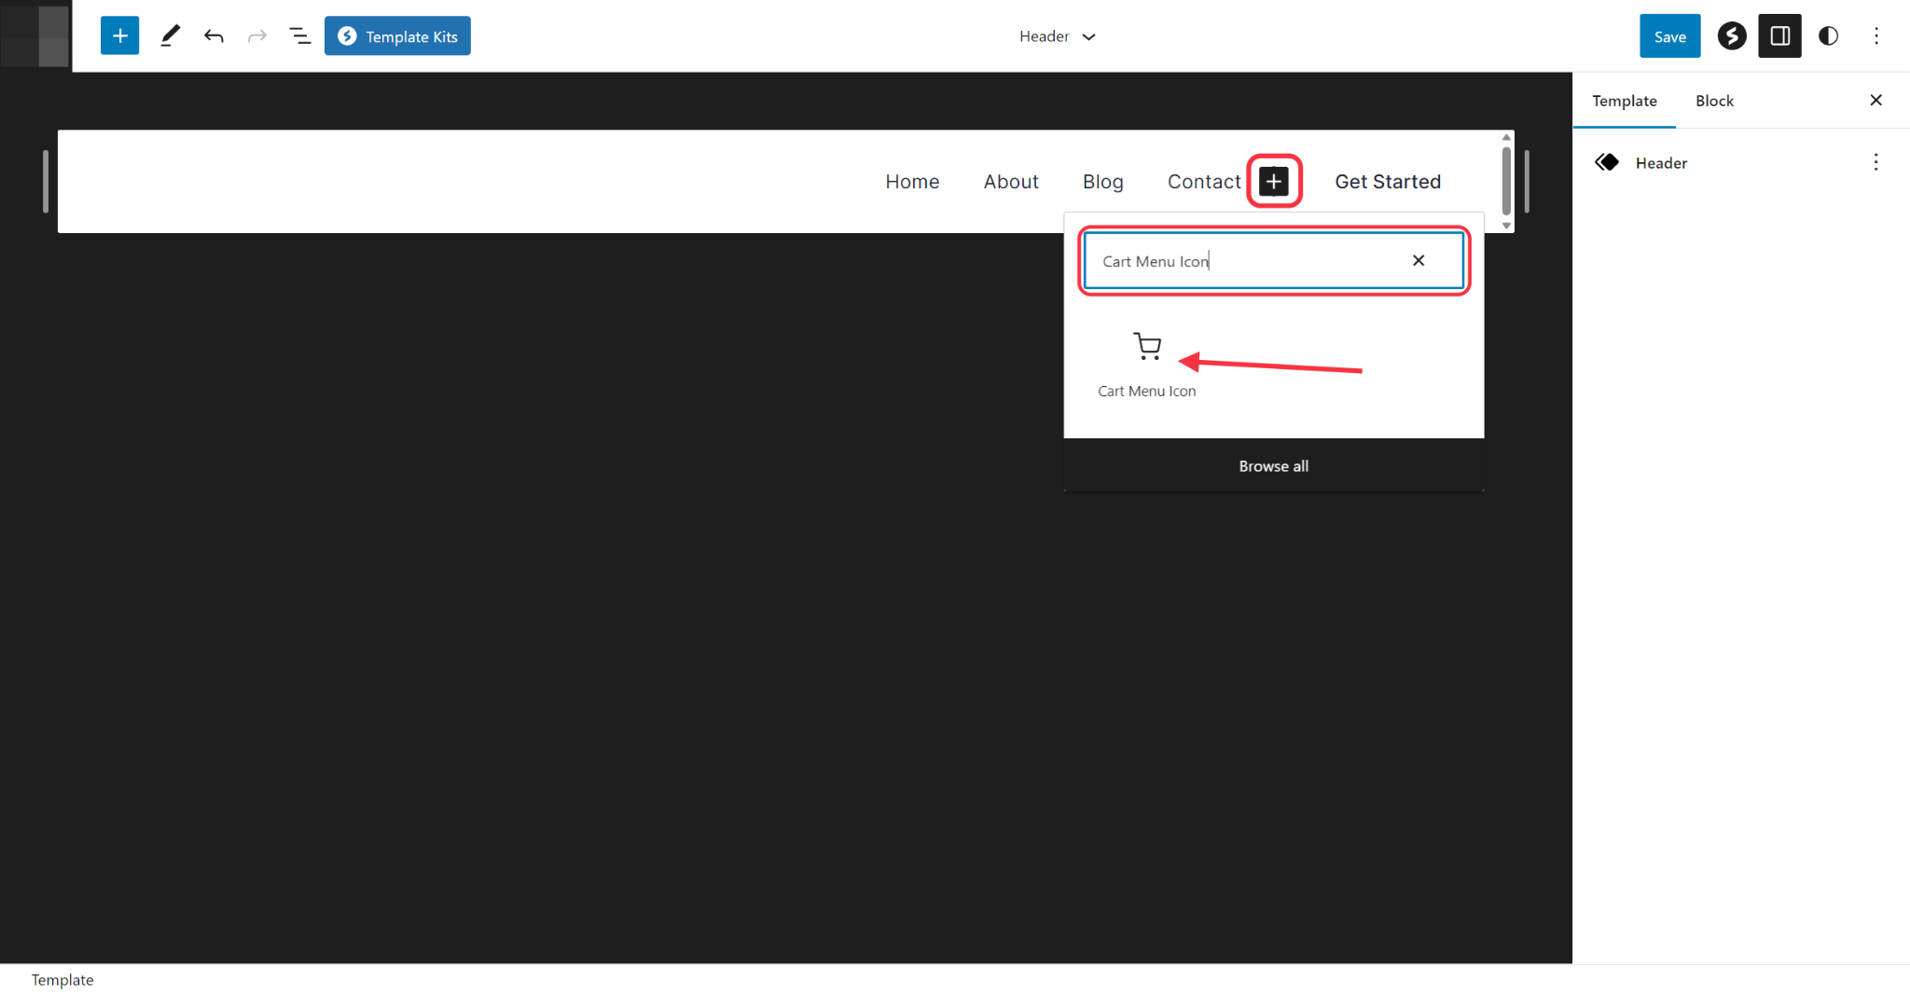Image resolution: width=1910 pixels, height=994 pixels.
Task: Open the Document Overview list icon
Action: tap(299, 35)
